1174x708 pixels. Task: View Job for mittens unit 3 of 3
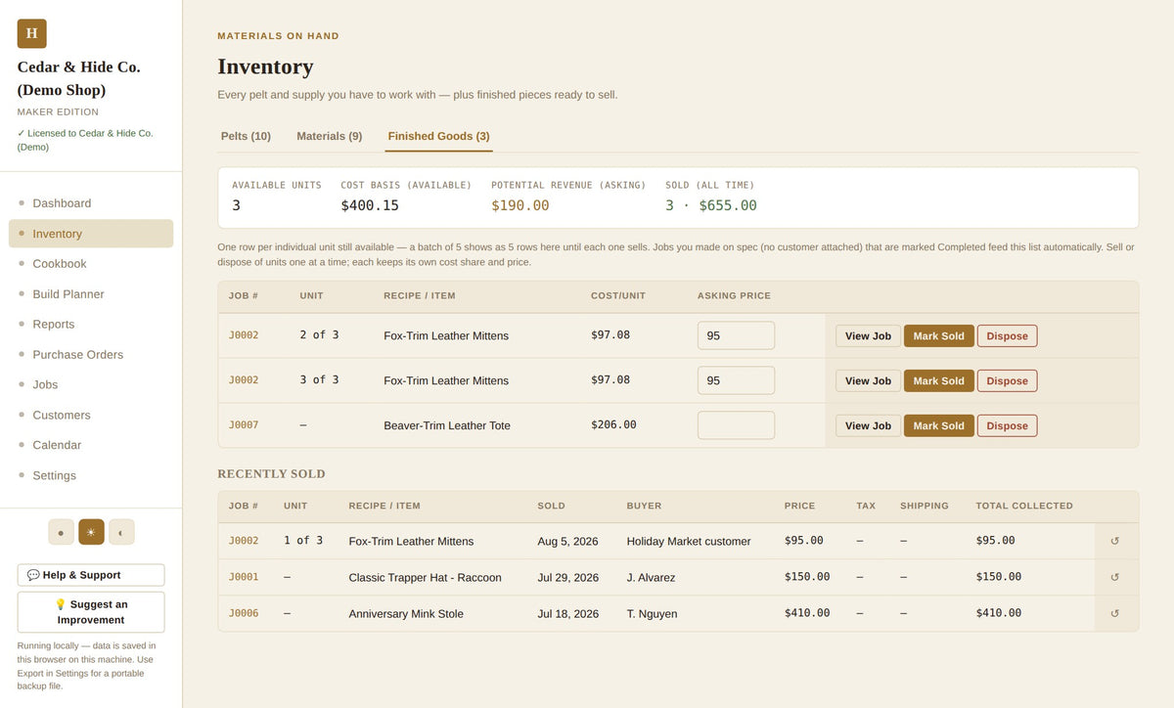click(x=868, y=381)
